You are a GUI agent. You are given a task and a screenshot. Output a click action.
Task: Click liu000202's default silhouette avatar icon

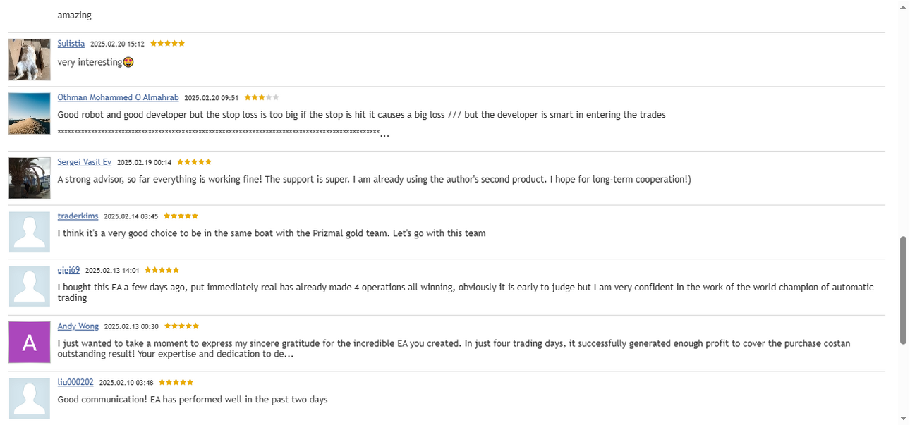30,398
